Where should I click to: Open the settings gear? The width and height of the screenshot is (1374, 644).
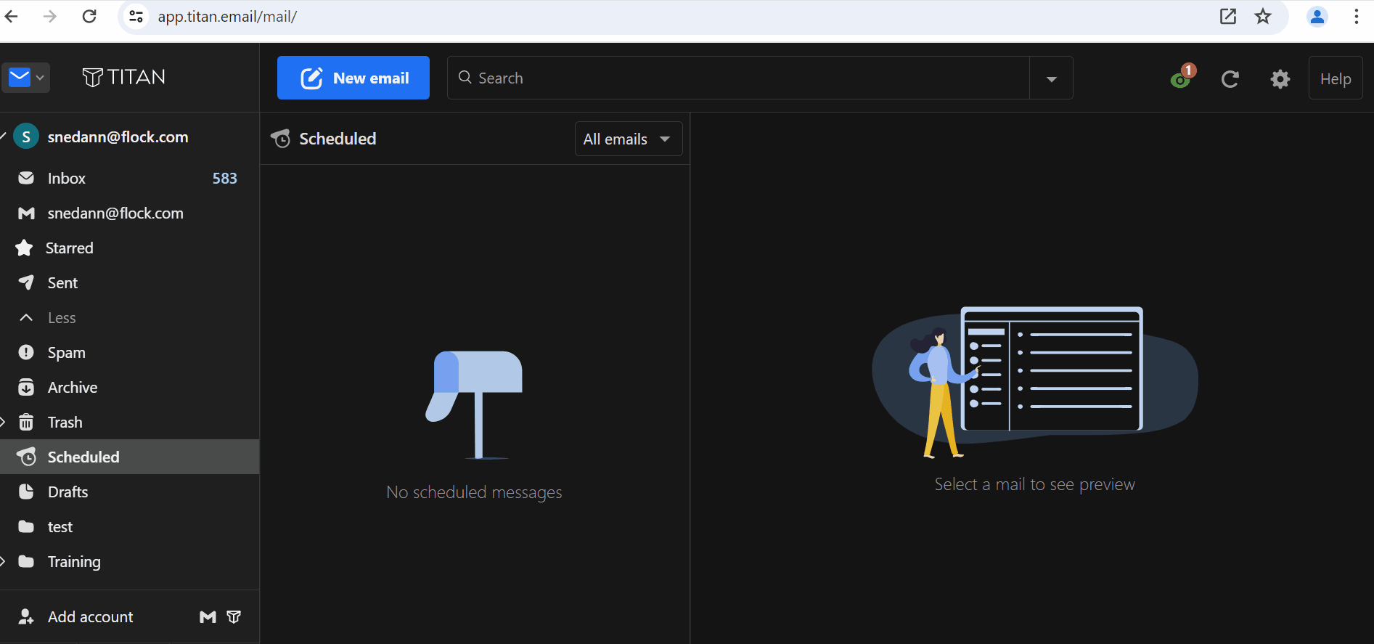pos(1280,78)
